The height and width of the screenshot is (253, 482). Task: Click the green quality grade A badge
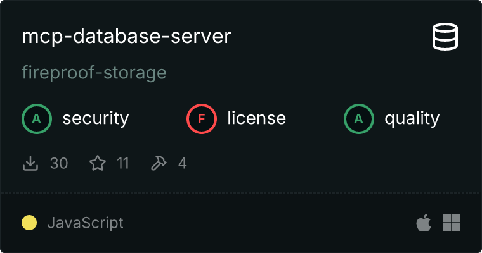coord(359,118)
